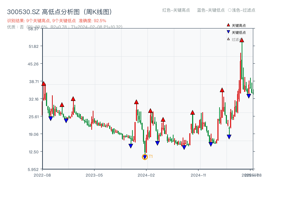The image size is (281, 211).
Task: Click the 25.61 y-axis label
Action: 34,117
